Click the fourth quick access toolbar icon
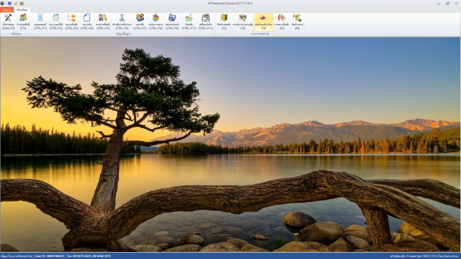The image size is (461, 259). [x=22, y=3]
